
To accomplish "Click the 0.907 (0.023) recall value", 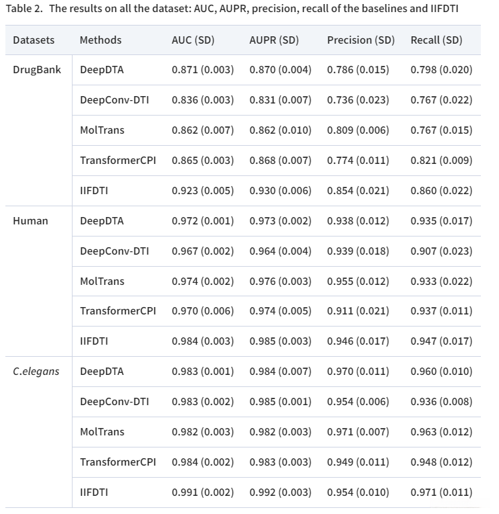I will (441, 251).
